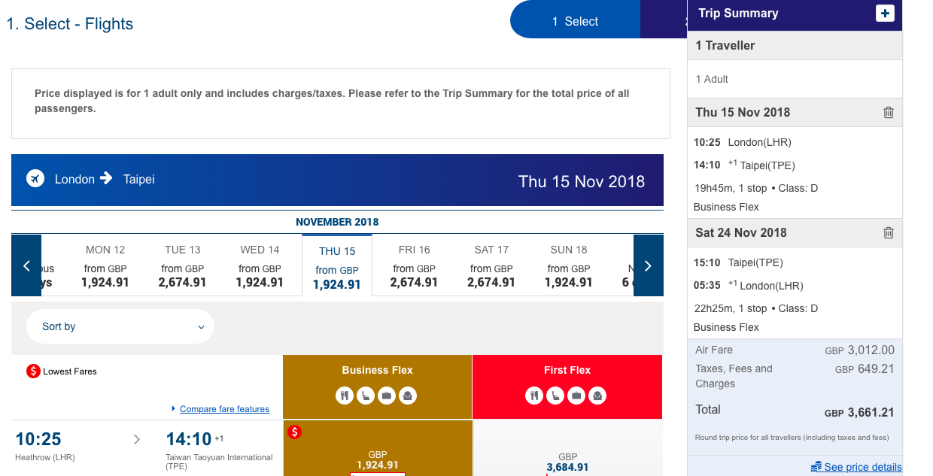Click the airplane icon beside London Taipei route
Screen dimensions: 933x476
coord(35,179)
